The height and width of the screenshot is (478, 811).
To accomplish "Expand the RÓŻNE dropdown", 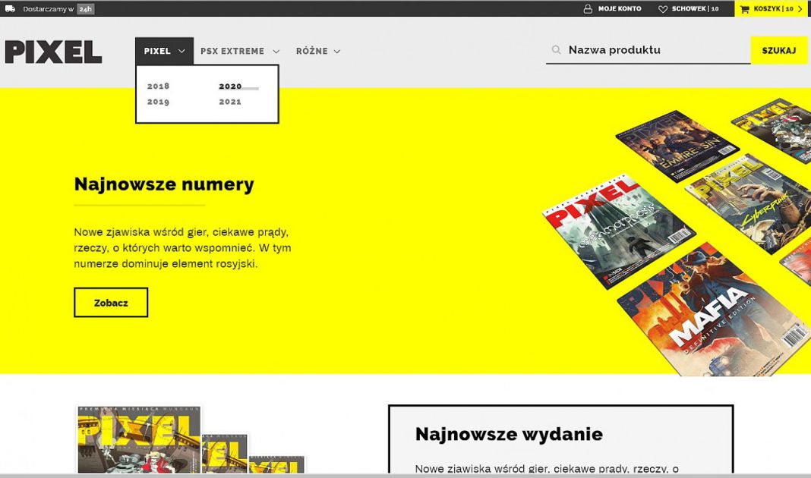I will [318, 52].
